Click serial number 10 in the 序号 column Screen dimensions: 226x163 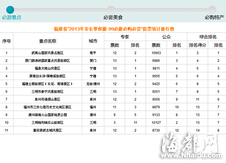[6, 123]
